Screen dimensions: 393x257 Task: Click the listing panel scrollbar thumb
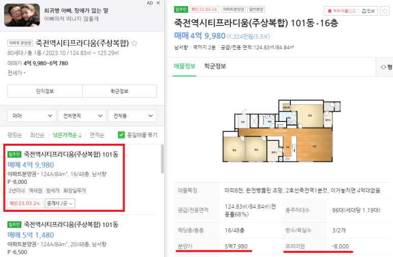coord(162,159)
